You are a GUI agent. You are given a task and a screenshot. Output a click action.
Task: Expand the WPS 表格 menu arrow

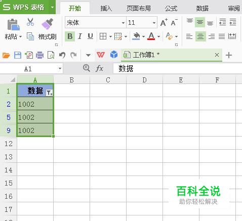coord(52,7)
